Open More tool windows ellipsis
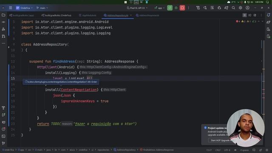 click(x=3, y=43)
